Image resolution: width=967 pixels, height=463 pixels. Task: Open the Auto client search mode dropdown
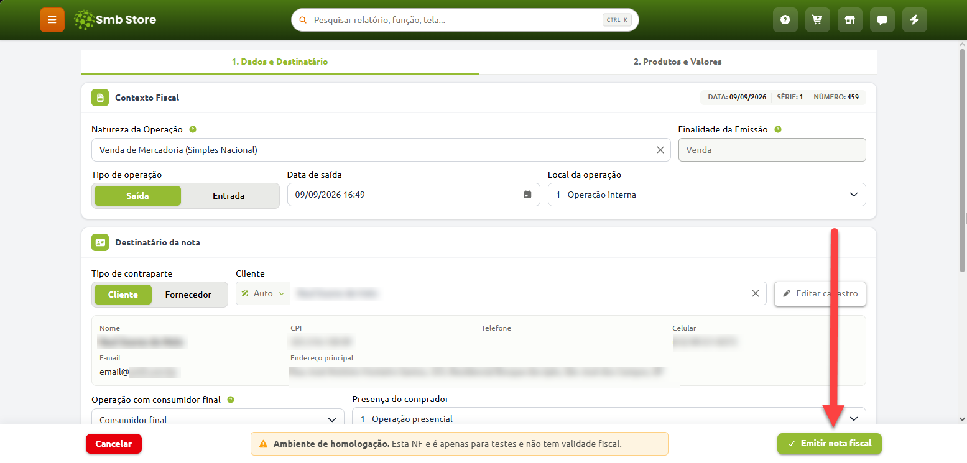[263, 293]
